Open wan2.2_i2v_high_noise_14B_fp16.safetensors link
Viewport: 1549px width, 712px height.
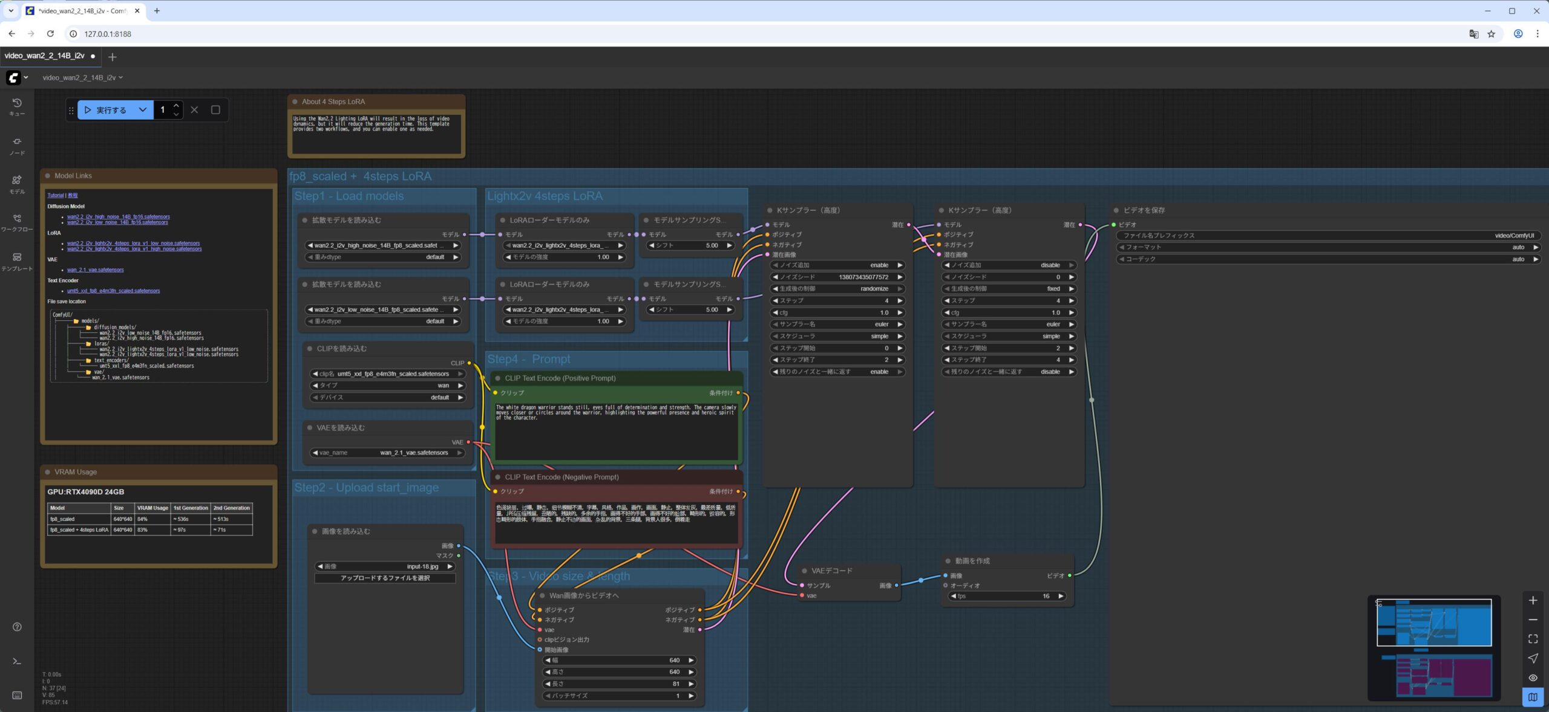click(x=119, y=216)
